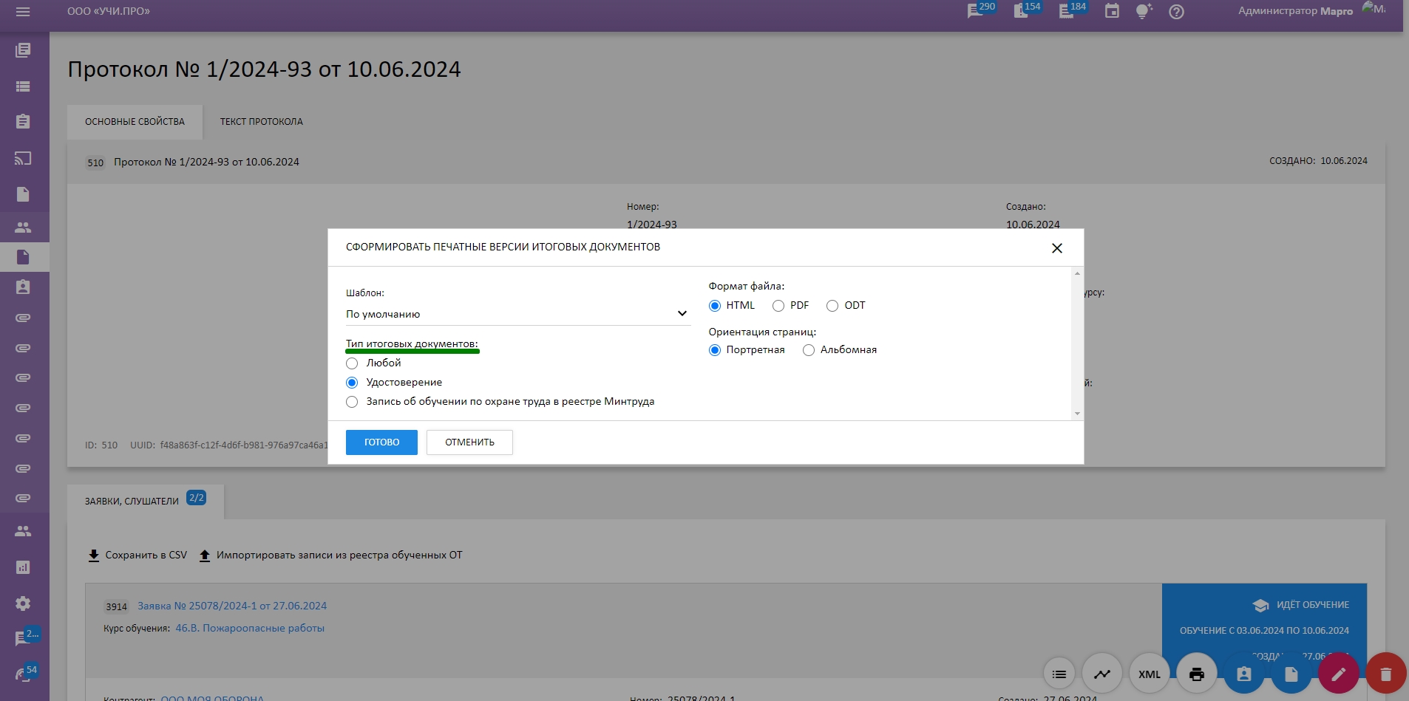Open the bar chart report sidebar icon

coord(23,567)
